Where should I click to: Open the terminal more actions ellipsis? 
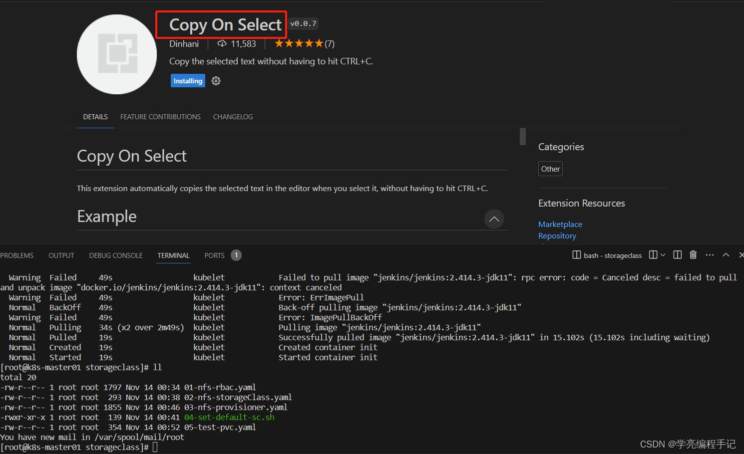click(x=710, y=255)
